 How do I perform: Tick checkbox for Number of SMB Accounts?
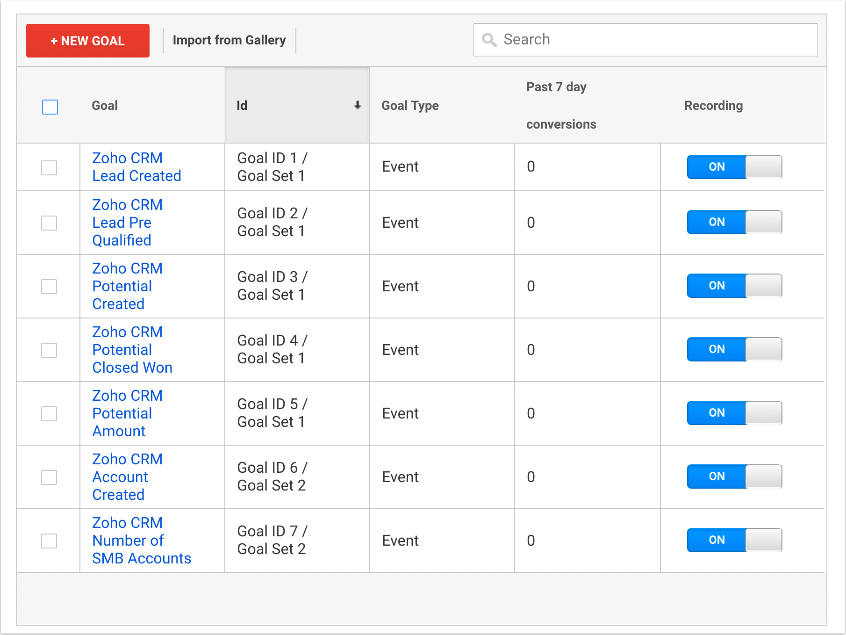click(49, 541)
